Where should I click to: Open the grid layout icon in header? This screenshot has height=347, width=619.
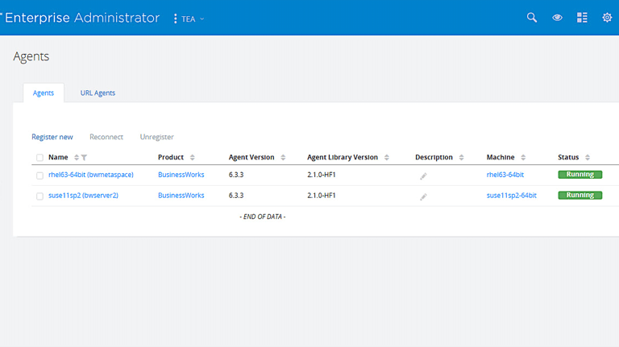coord(582,18)
